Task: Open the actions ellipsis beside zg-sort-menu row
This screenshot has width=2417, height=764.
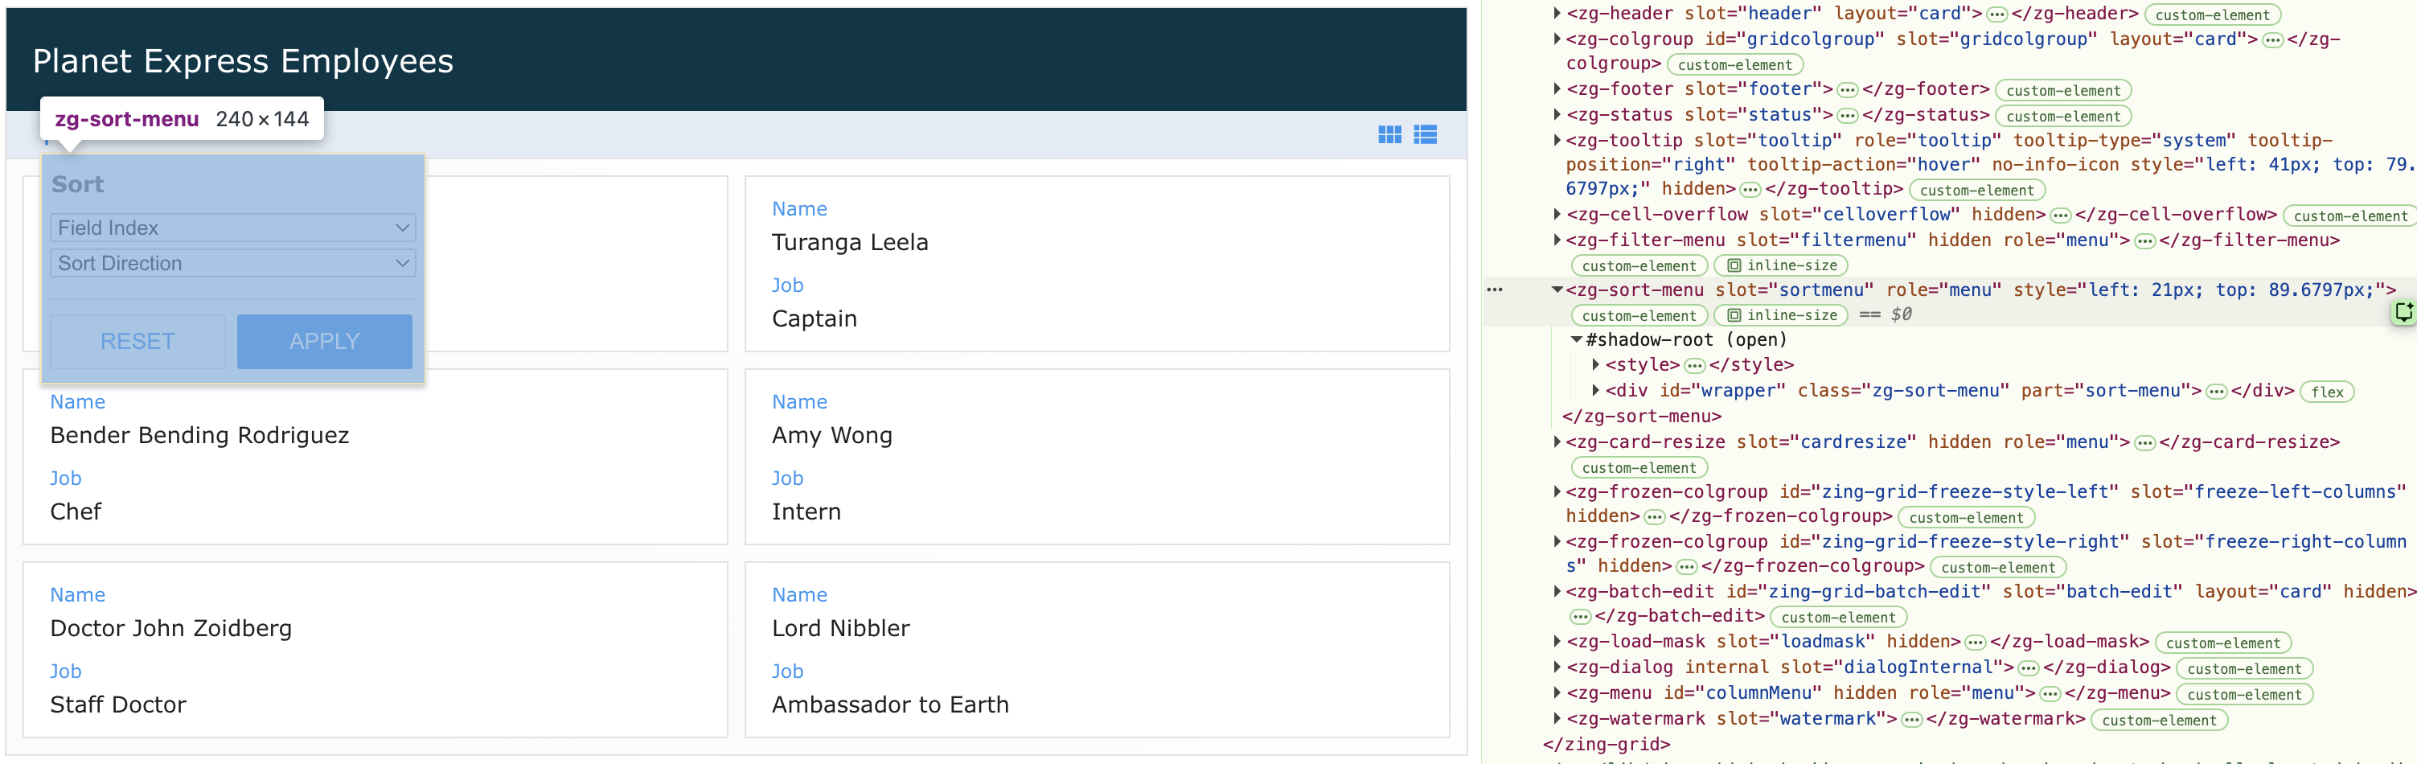Action: 1495,290
